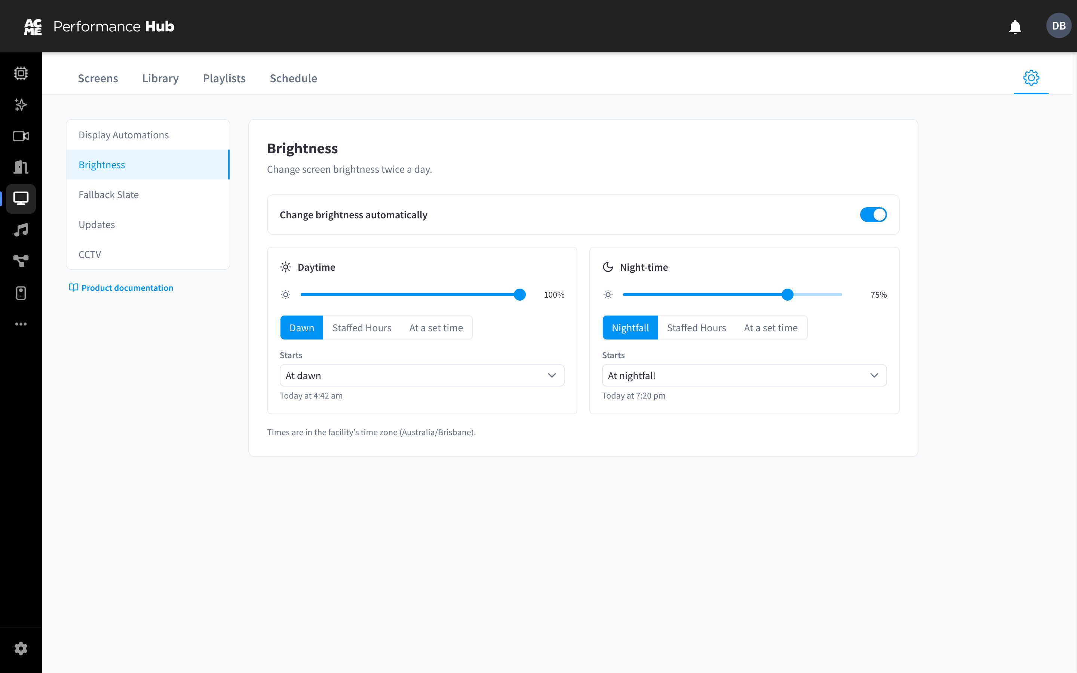Click the 75% night-time value
This screenshot has height=673, width=1077.
pos(878,295)
